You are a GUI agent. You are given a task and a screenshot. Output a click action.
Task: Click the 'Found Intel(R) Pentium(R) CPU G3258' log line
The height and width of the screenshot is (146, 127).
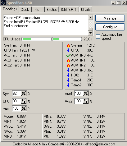pyautogui.click(x=41, y=22)
